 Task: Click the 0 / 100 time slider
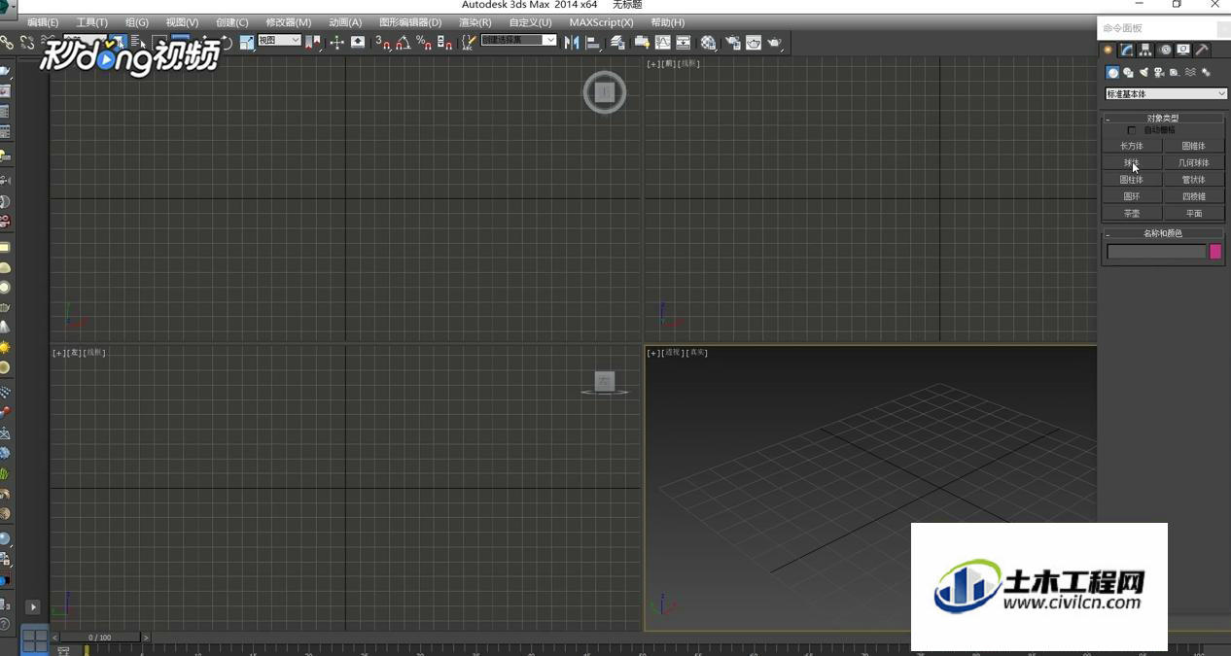coord(100,638)
